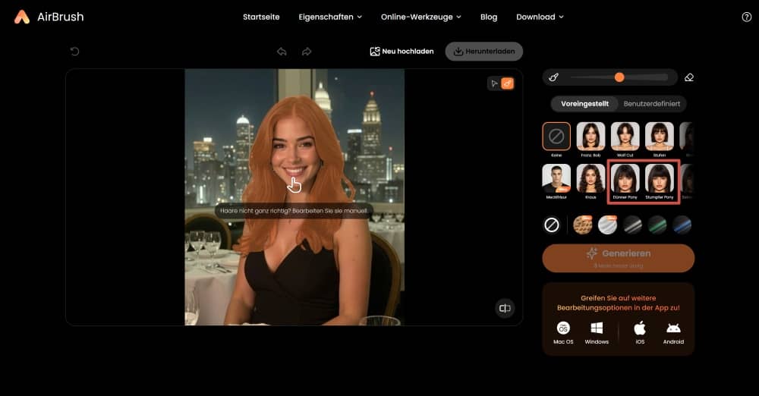Click the compare before/after icon
The width and height of the screenshot is (759, 396).
pyautogui.click(x=505, y=307)
